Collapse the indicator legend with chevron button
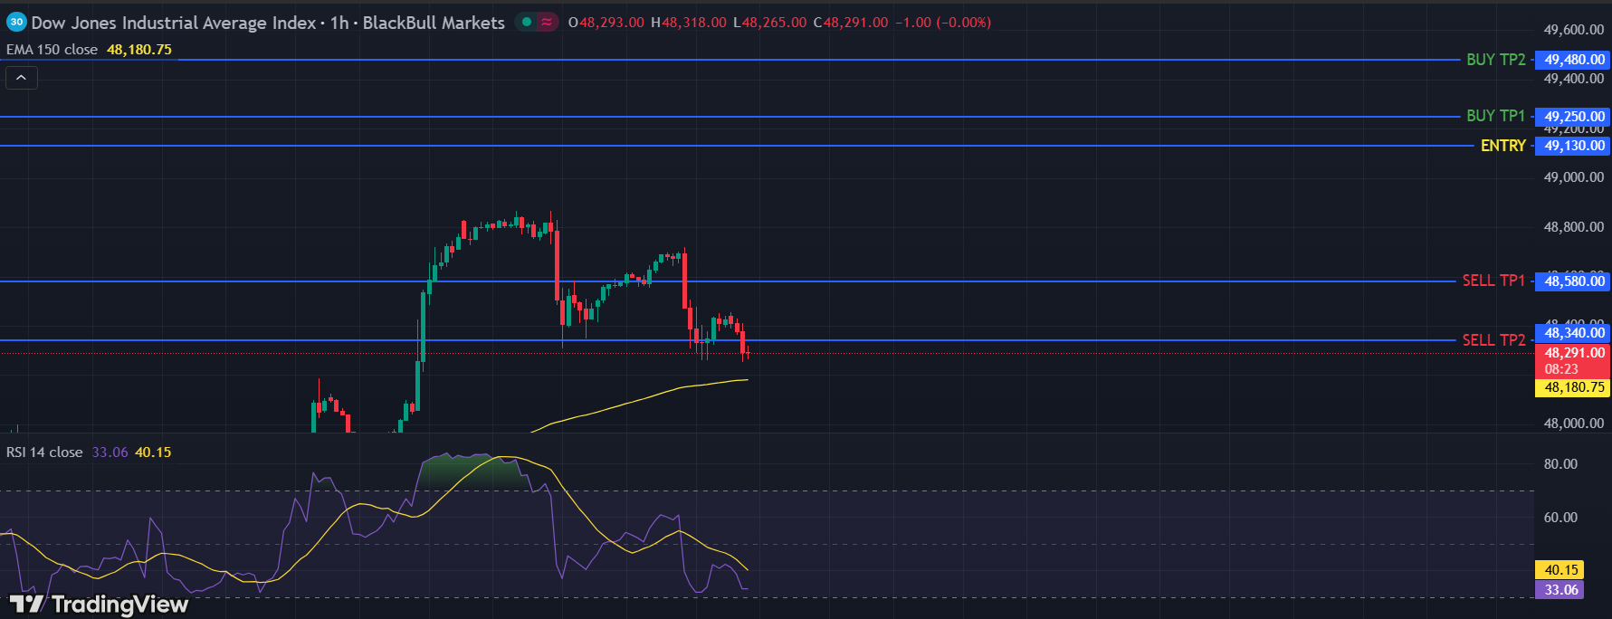The width and height of the screenshot is (1612, 619). coord(22,79)
